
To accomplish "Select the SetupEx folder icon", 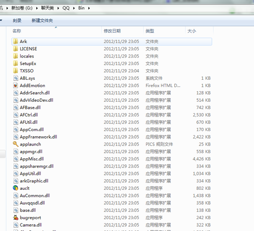I will (x=15, y=64).
